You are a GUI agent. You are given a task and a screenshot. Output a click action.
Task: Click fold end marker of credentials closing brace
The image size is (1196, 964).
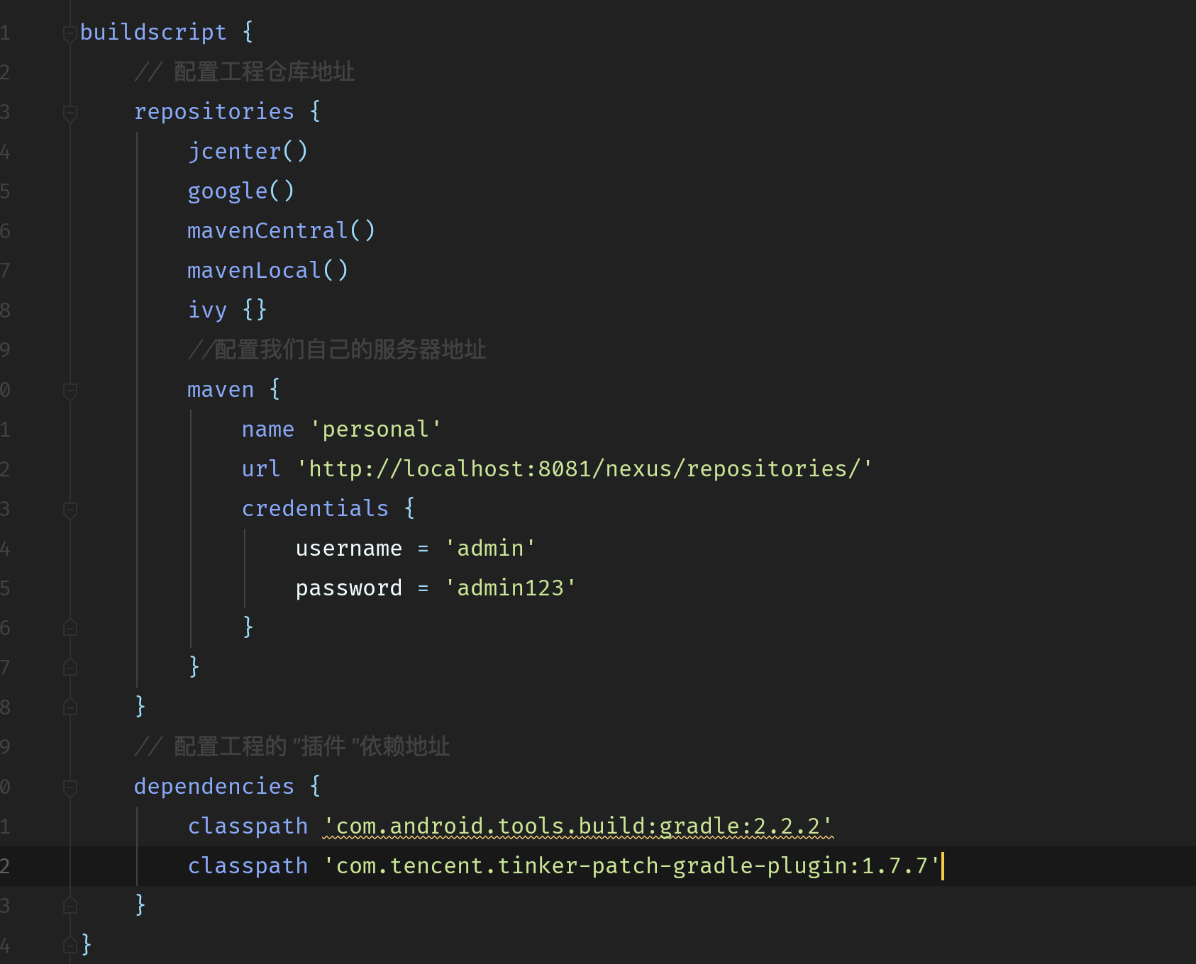70,627
